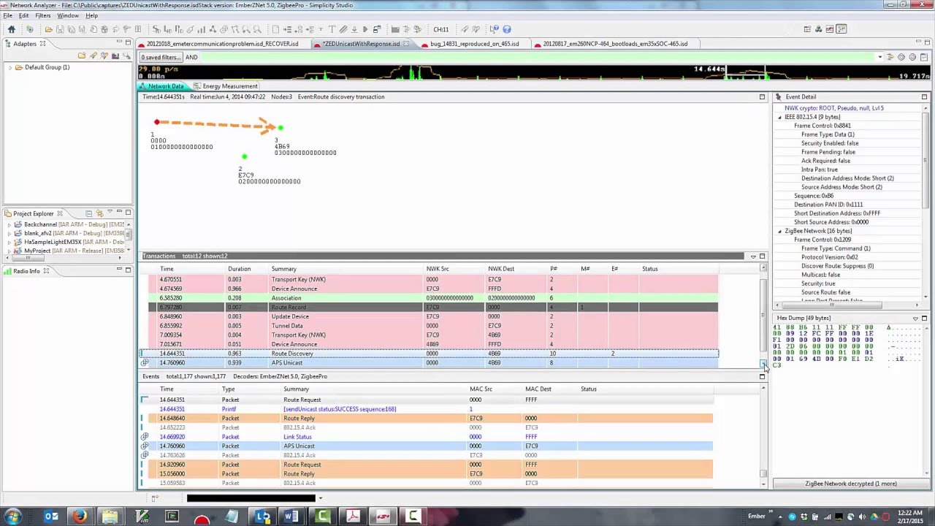Open the Filters menu
This screenshot has width=935, height=526.
click(x=42, y=15)
